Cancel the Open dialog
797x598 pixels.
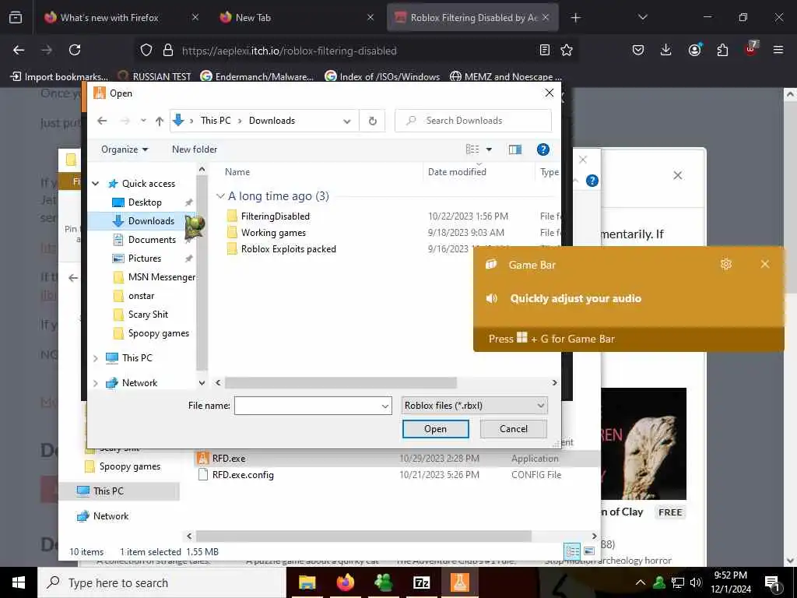point(514,429)
